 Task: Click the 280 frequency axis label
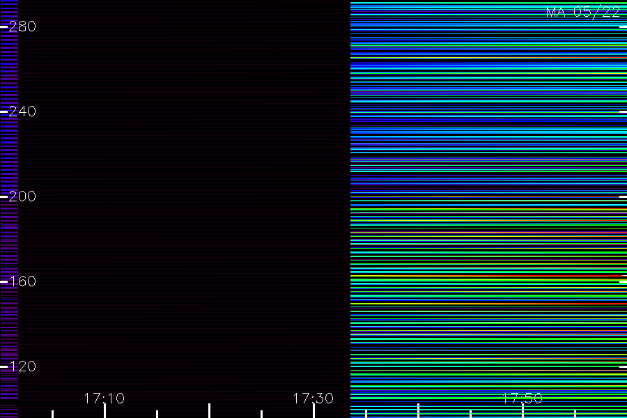[x=22, y=26]
